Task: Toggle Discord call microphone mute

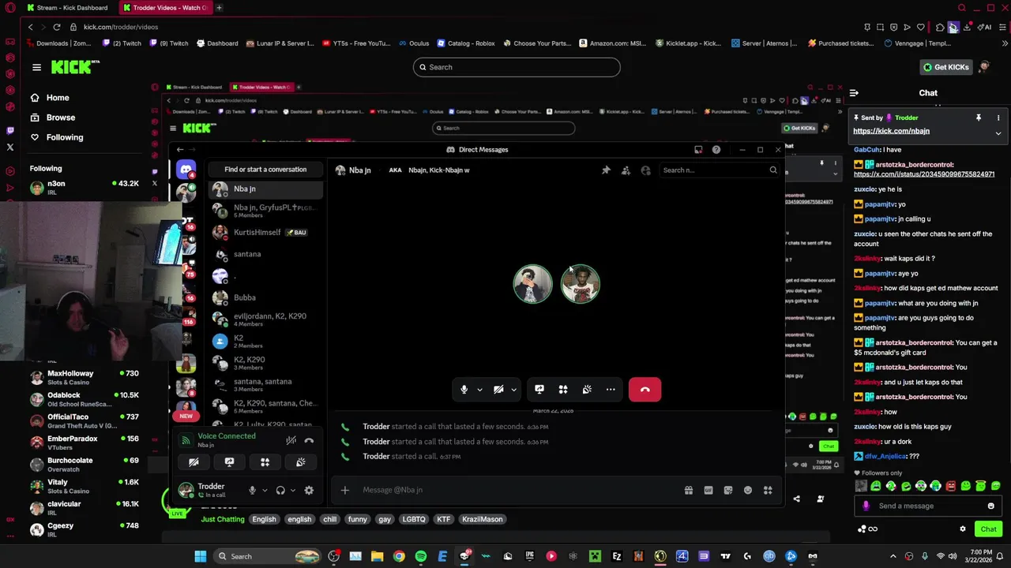Action: [x=464, y=390]
